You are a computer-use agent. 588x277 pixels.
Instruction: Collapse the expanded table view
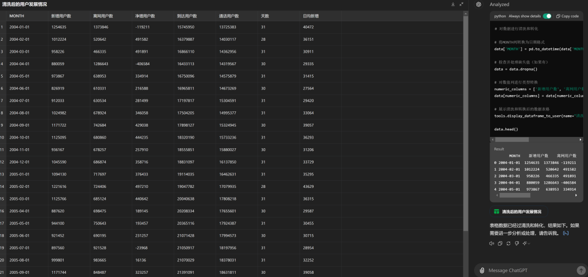[x=462, y=4]
